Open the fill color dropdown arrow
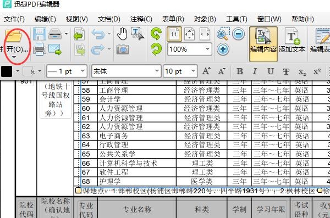 coord(18,71)
